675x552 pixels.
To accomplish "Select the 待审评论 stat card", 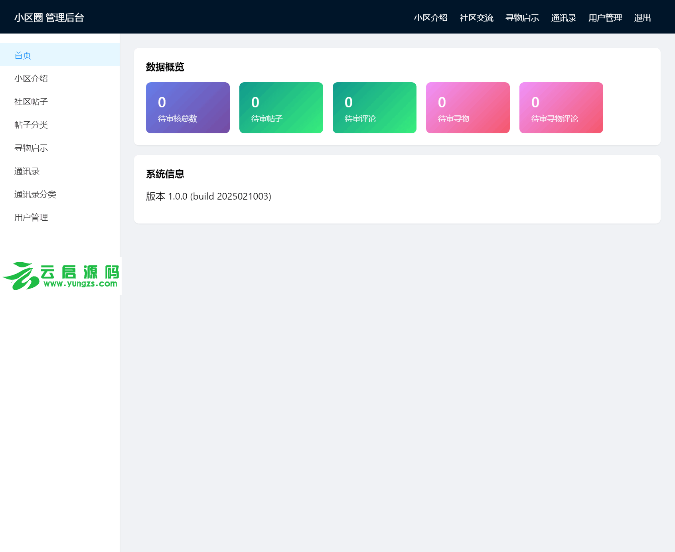I will 375,108.
